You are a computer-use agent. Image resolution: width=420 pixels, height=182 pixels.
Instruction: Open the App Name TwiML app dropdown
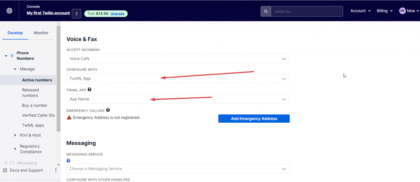(178, 99)
